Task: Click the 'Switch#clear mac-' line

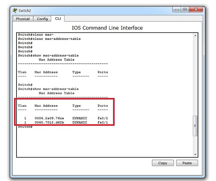Action: pos(36,35)
